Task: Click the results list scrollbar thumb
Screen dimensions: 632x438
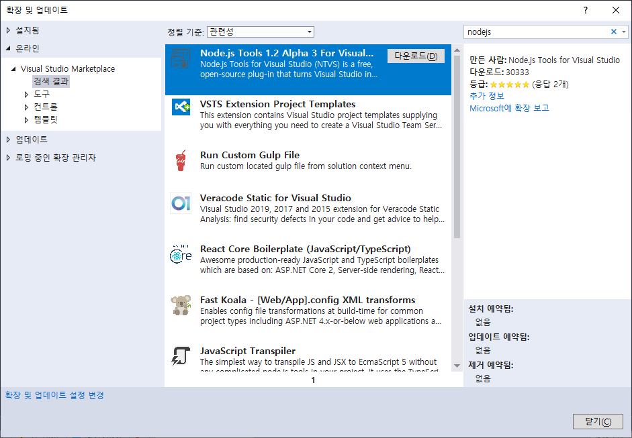Action: pyautogui.click(x=457, y=147)
